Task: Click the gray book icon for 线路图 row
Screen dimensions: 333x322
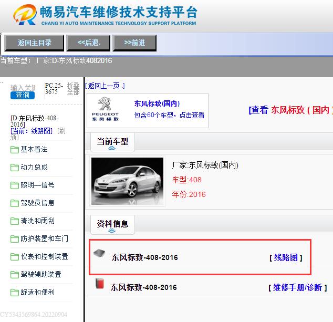Action: [99, 253]
